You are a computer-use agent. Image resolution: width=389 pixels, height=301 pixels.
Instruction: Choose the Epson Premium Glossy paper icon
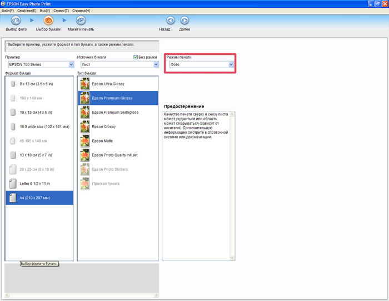[85, 98]
